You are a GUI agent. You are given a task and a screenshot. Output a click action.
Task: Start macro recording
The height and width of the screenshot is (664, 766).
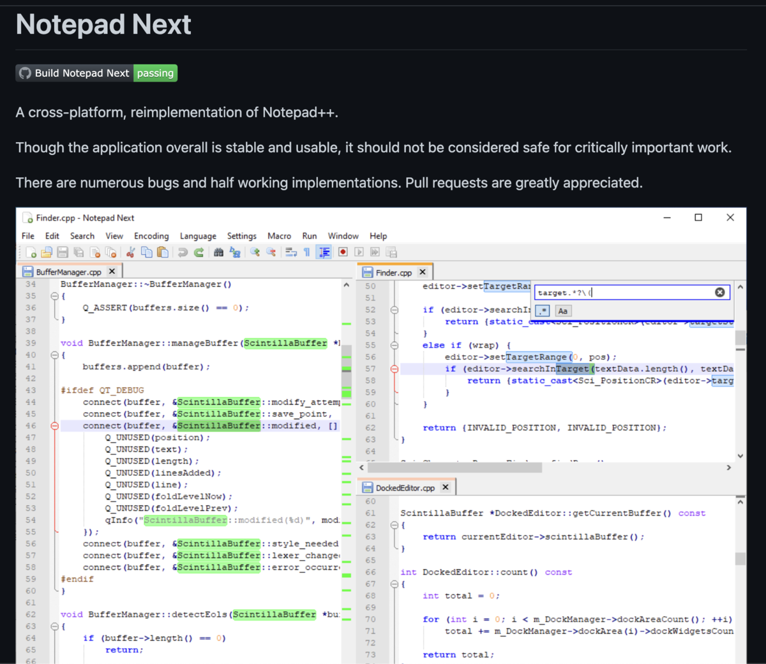coord(343,251)
